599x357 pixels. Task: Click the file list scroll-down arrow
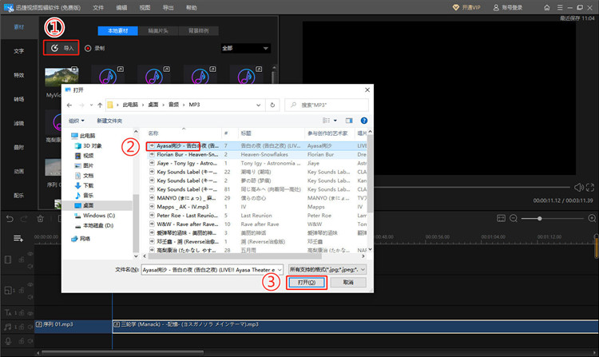370,249
